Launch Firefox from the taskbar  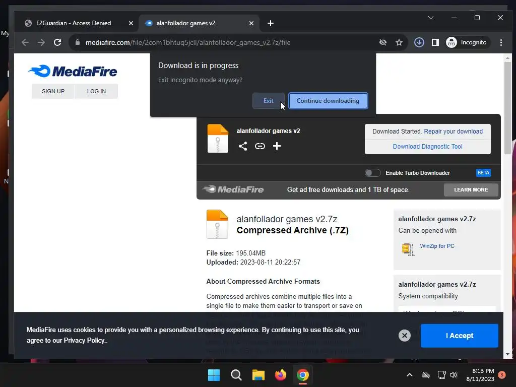280,375
